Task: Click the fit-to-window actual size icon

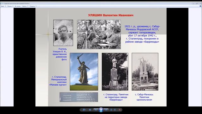Action: 90,110
